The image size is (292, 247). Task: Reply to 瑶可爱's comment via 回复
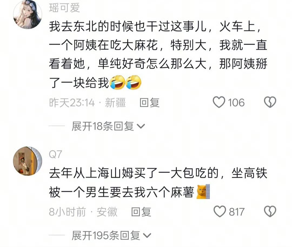point(150,103)
